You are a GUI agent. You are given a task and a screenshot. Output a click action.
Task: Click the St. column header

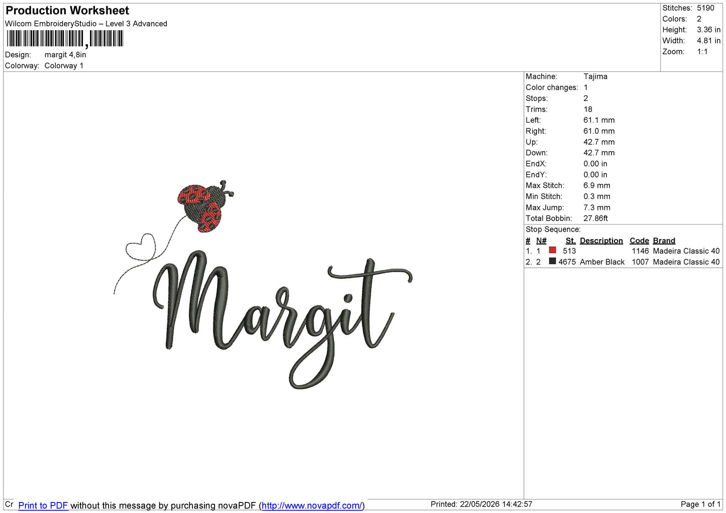point(571,241)
